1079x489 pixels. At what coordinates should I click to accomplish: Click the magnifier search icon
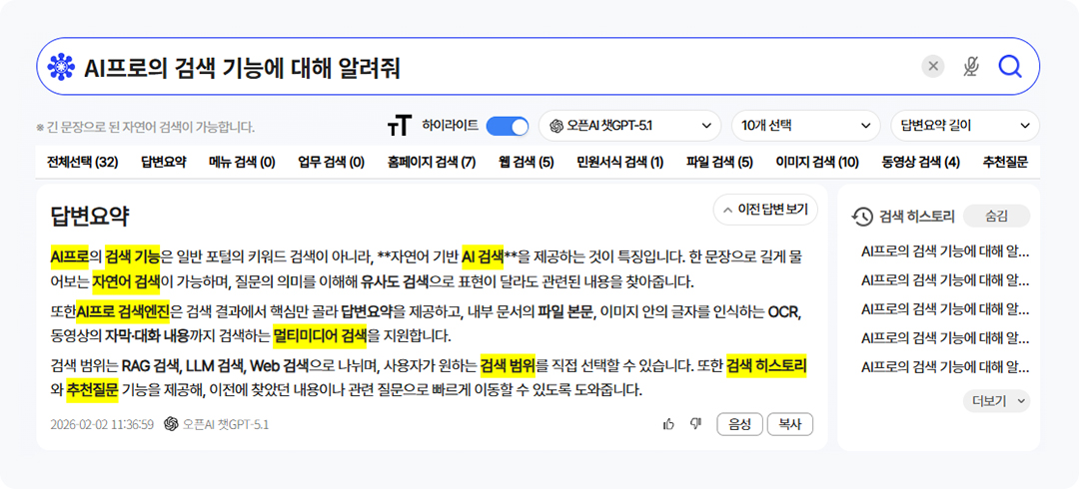tap(1010, 67)
